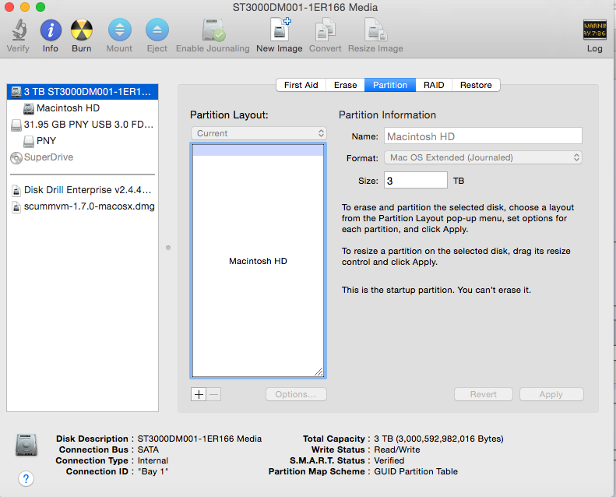Click the Burn radiation icon
This screenshot has width=616, height=497.
[x=81, y=30]
